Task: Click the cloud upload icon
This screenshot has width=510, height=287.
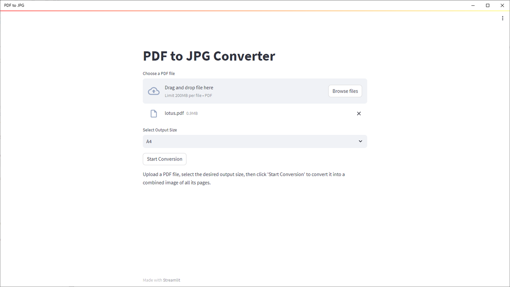Action: pyautogui.click(x=153, y=91)
